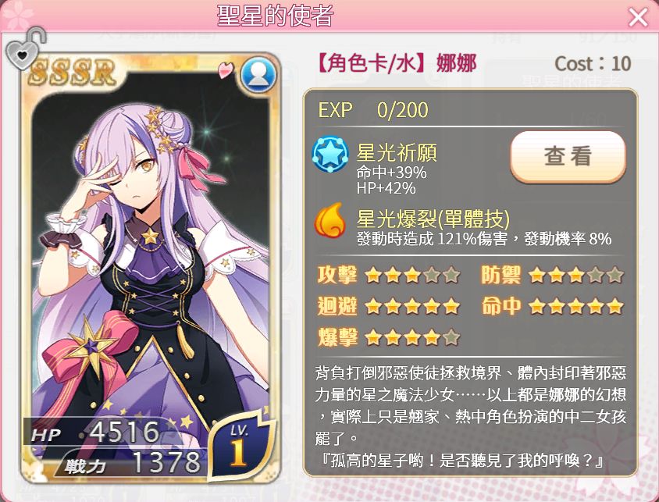Click the EXP 0/200 progress text
The height and width of the screenshot is (502, 659).
tap(373, 110)
